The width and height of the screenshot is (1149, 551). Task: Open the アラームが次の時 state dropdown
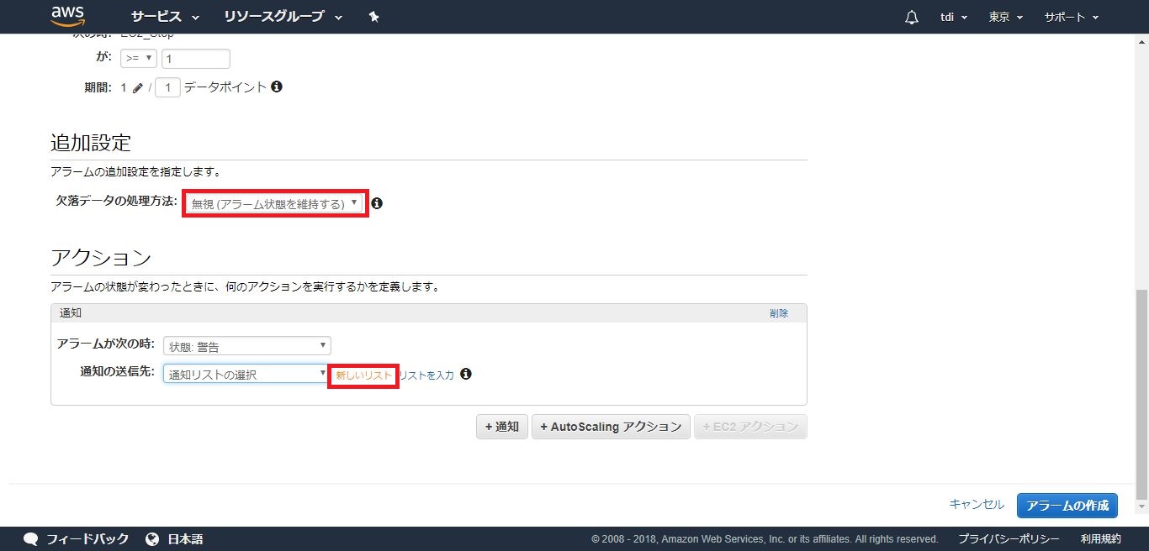point(246,346)
